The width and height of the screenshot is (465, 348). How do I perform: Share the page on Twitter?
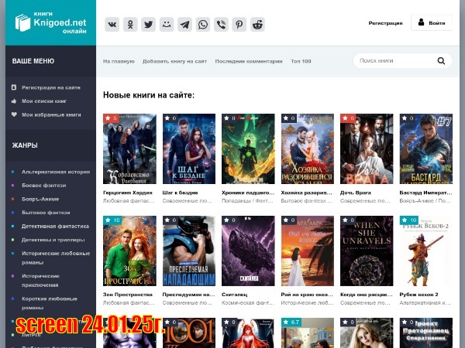coord(148,24)
